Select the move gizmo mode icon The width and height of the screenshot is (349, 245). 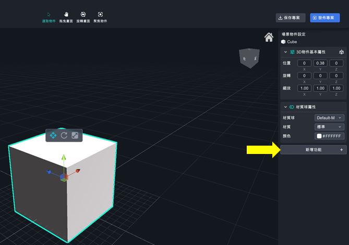53,135
